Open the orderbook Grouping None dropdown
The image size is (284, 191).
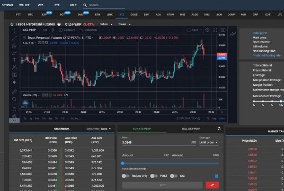tap(106, 129)
